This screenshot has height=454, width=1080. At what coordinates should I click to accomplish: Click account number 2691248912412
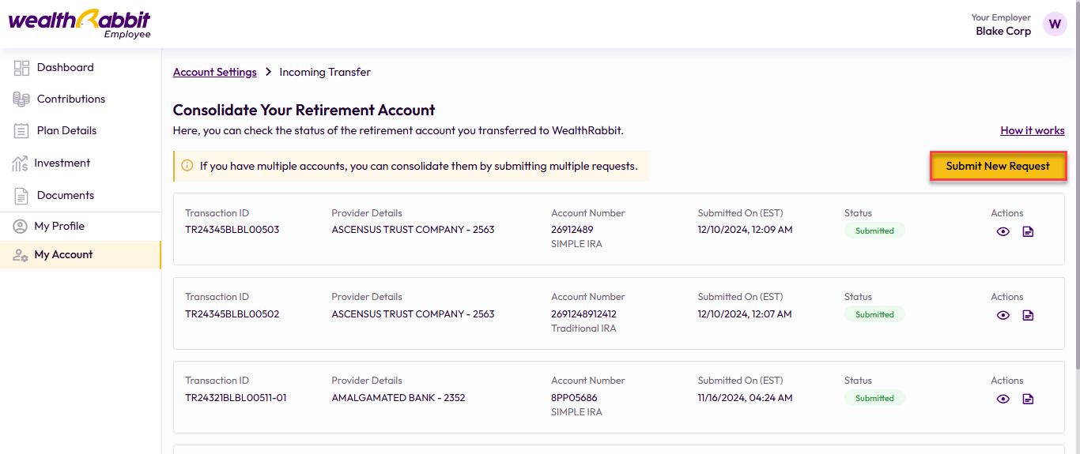tap(583, 313)
